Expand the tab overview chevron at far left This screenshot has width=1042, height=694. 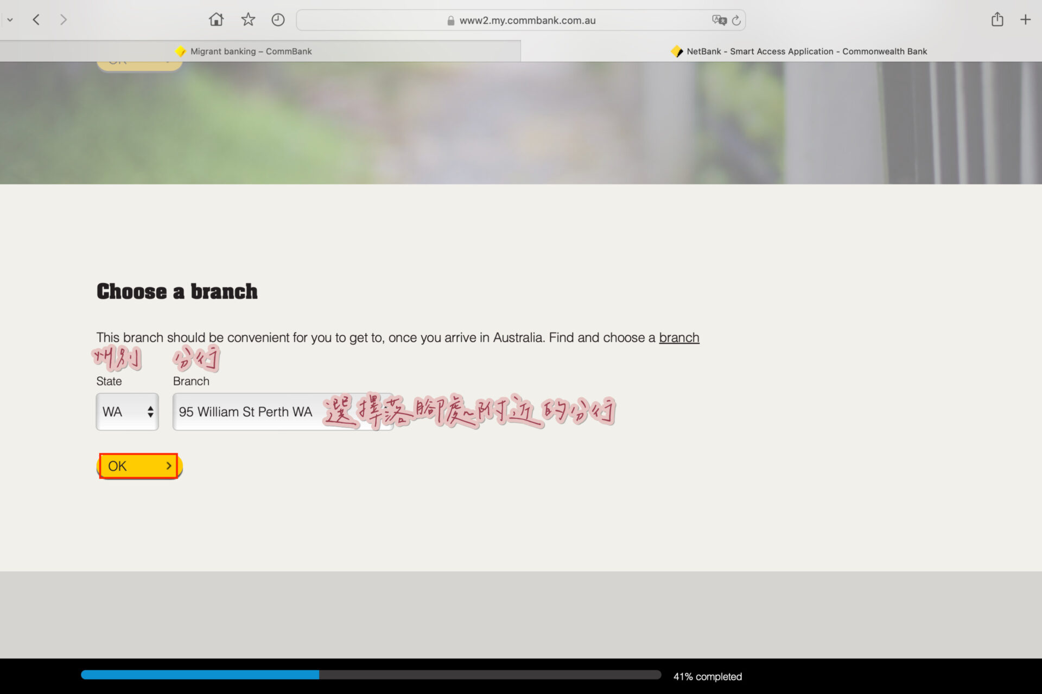point(10,20)
